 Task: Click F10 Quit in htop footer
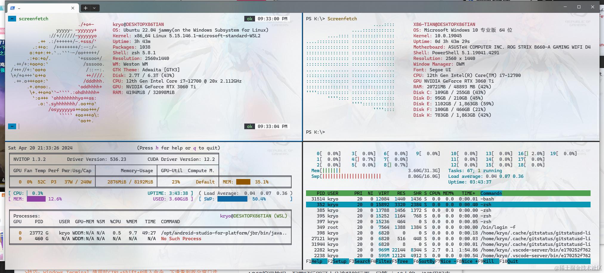coord(509,261)
